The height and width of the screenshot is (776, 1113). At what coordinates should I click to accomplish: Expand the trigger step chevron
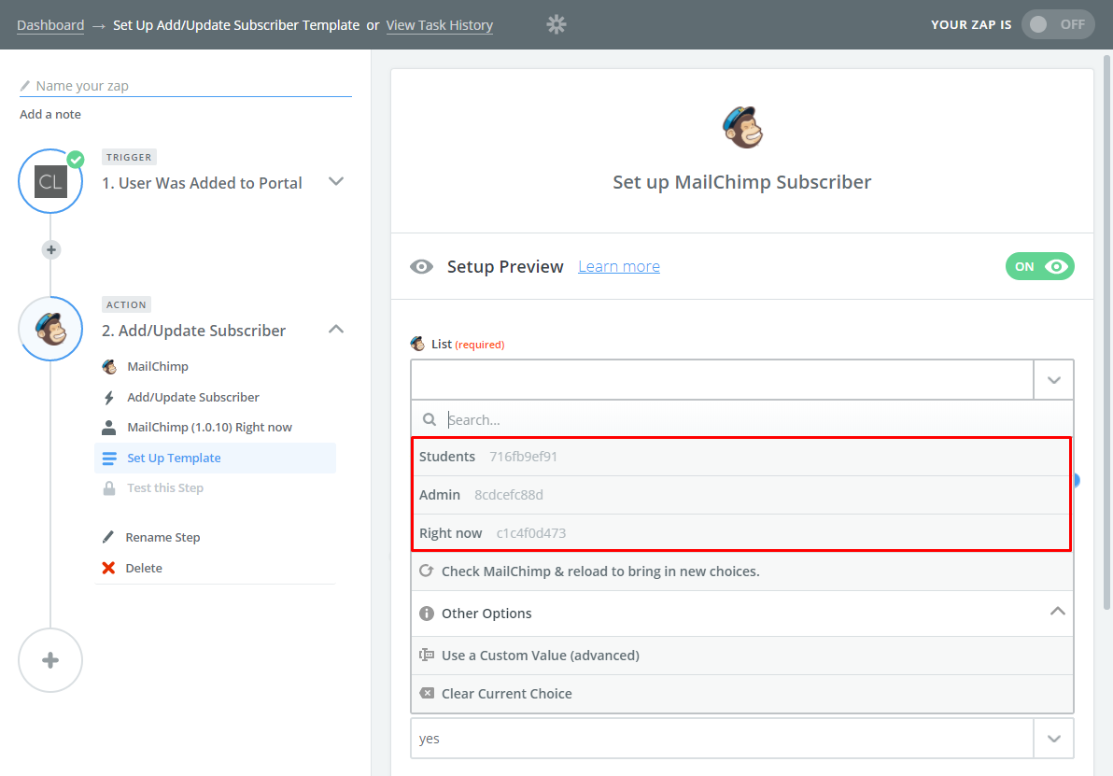pyautogui.click(x=336, y=182)
